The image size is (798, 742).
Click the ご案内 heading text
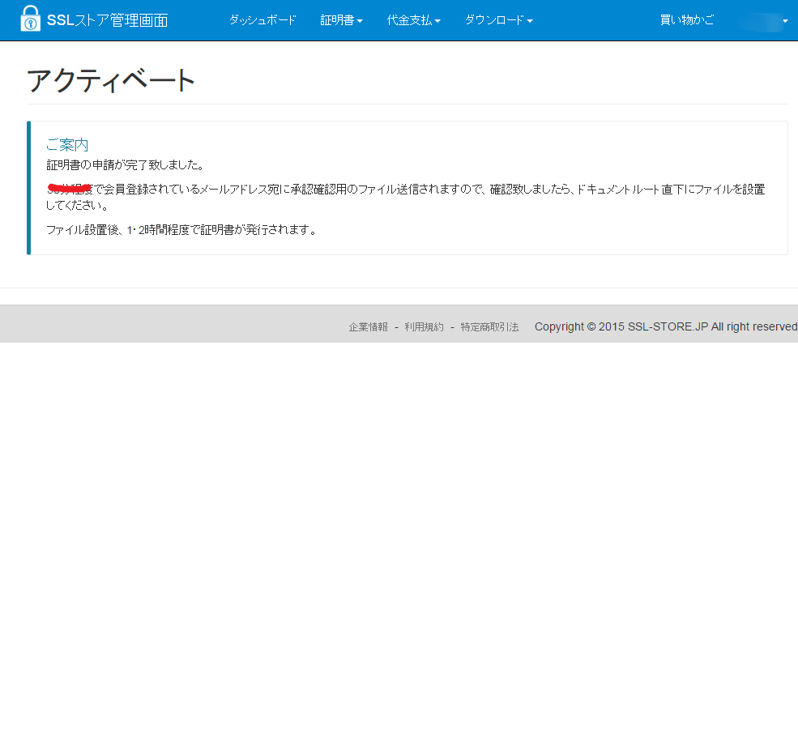click(x=67, y=145)
